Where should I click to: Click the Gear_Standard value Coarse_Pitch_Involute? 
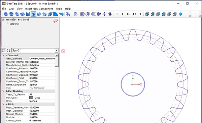pyautogui.click(x=42, y=59)
